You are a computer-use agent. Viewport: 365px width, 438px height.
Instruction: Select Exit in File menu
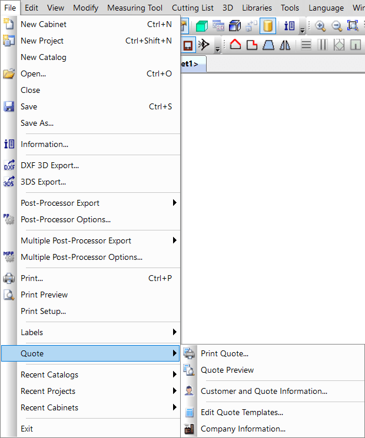[90, 429]
